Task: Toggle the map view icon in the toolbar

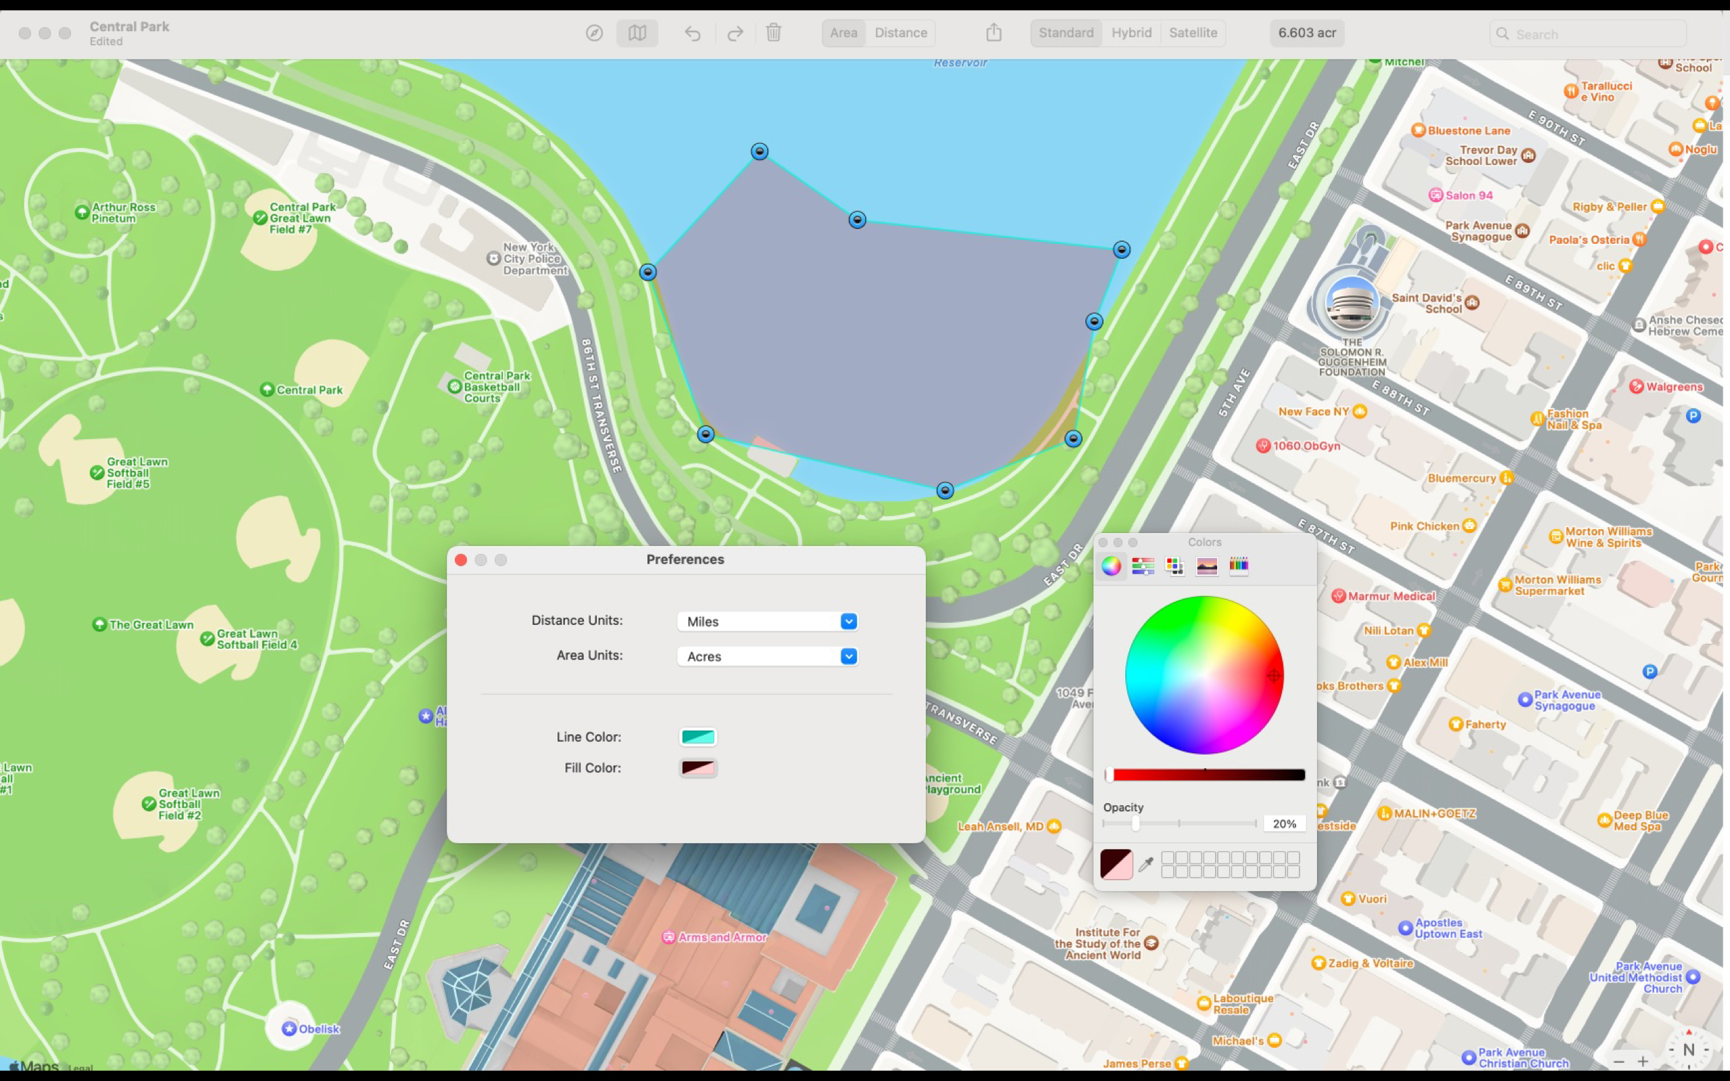Action: pos(637,33)
